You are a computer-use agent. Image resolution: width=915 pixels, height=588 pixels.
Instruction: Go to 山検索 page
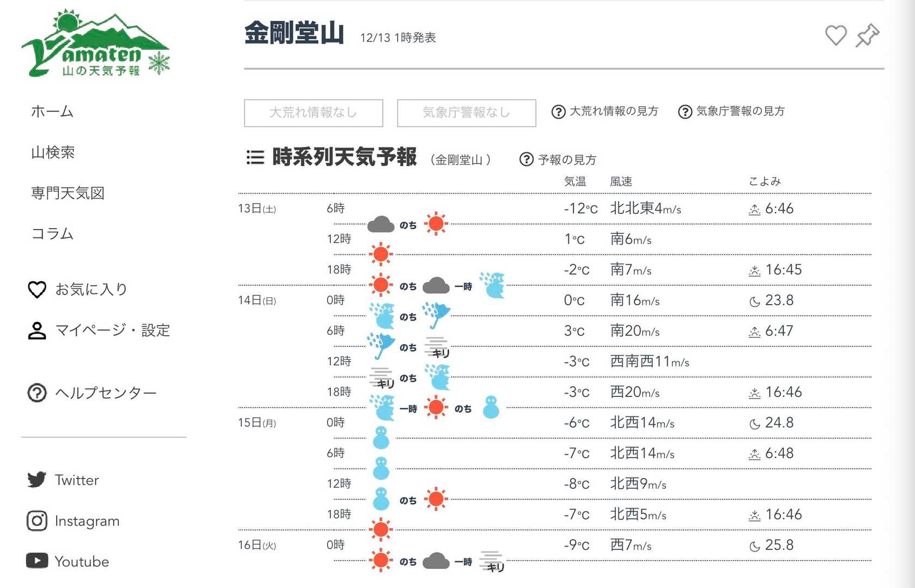(53, 152)
